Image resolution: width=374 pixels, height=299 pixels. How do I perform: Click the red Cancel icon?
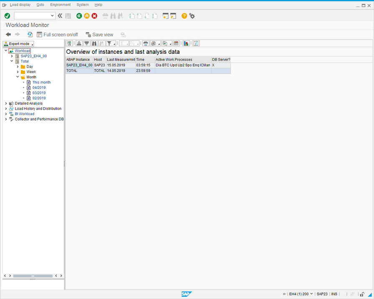click(94, 16)
